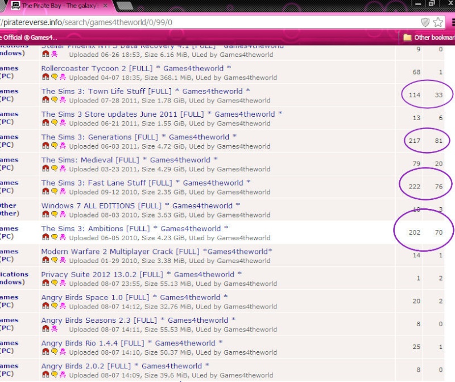The image size is (455, 382).
Task: Open The Sims 3: Town Life Stuff link
Action: [146, 92]
